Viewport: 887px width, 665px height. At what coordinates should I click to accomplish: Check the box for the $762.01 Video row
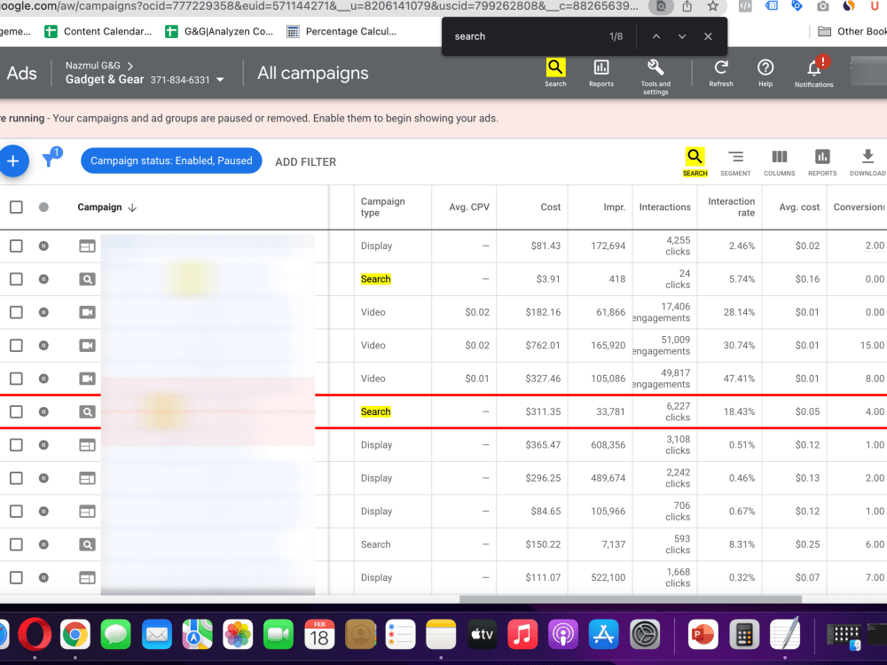[16, 346]
